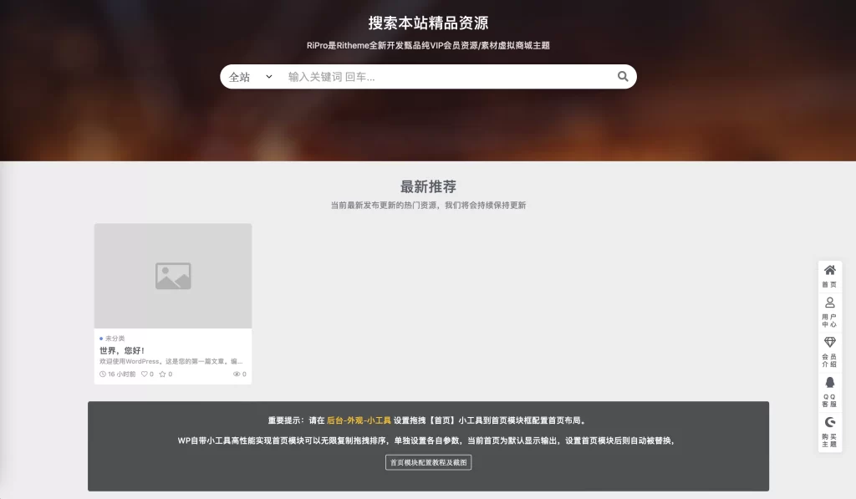856x499 pixels.
Task: Click the post excerpt starting 欢迎使用WordPress
Action: (171, 362)
